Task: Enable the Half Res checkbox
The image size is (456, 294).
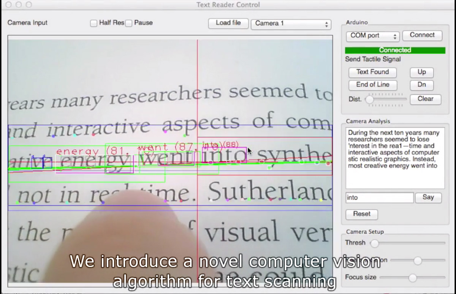Action: [x=93, y=23]
